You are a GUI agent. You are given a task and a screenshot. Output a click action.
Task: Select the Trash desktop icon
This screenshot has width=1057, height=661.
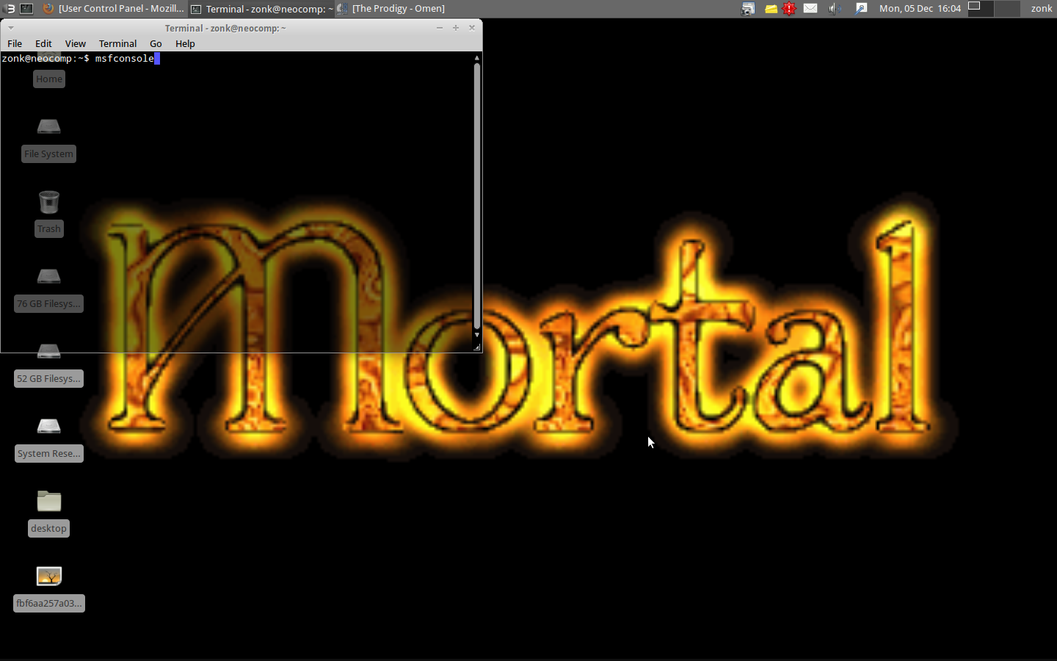[49, 202]
